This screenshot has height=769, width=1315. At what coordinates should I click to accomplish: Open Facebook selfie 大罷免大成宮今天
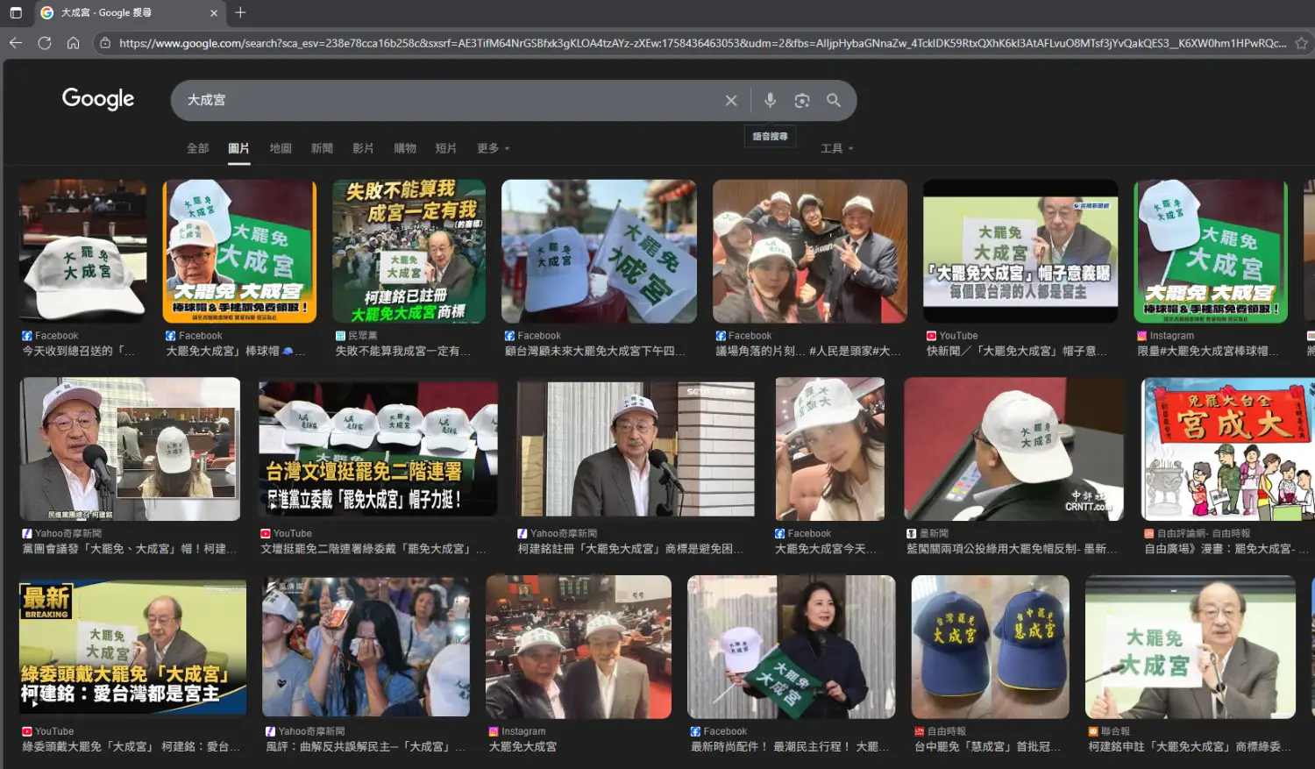[x=830, y=449]
